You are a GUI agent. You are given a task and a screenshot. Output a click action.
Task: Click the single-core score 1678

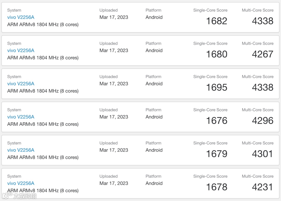click(216, 187)
